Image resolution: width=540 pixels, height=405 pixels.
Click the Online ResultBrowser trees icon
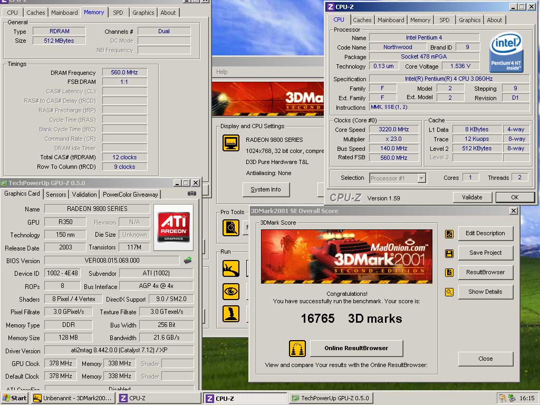click(297, 349)
